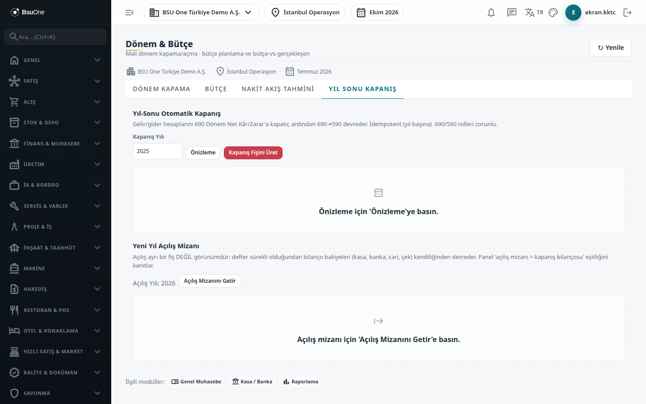Click the Kapanış Fişini Üret button
This screenshot has width=646, height=404.
[253, 153]
